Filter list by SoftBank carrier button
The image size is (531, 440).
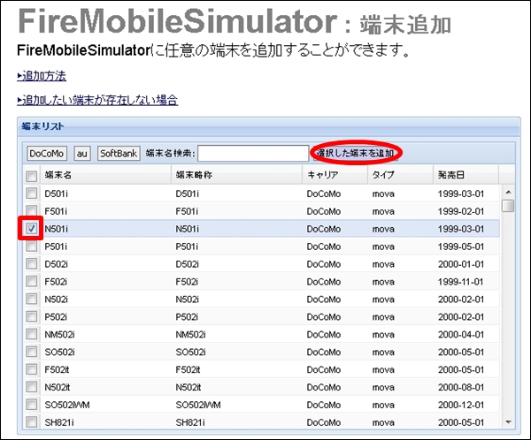point(119,154)
